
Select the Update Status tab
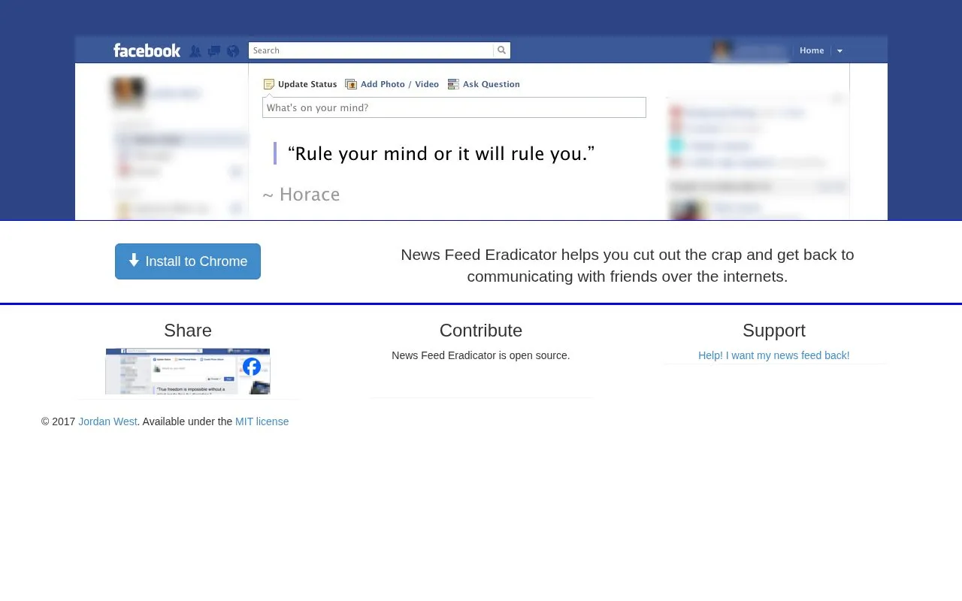[x=301, y=84]
